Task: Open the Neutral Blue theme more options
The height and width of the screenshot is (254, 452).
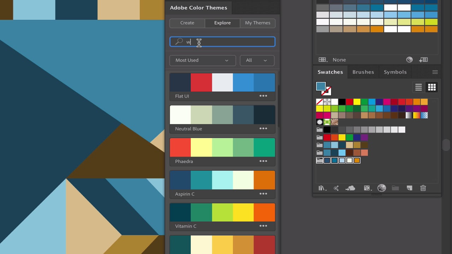Action: [263, 128]
